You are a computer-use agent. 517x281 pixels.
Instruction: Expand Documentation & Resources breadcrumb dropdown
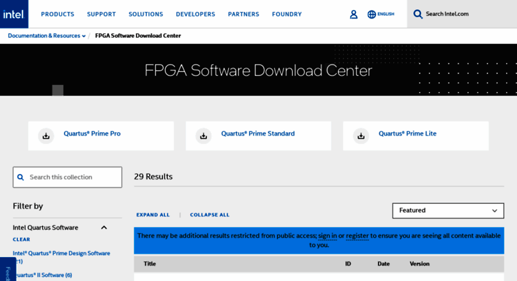47,35
